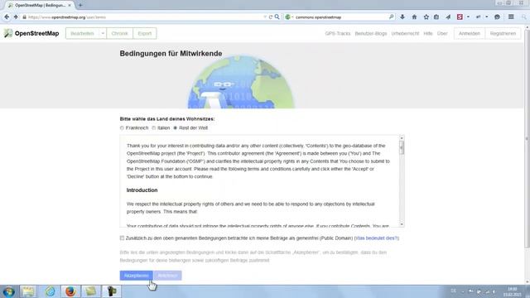Image resolution: width=530 pixels, height=298 pixels.
Task: Click the search engine icon in the search box
Action: [287, 17]
